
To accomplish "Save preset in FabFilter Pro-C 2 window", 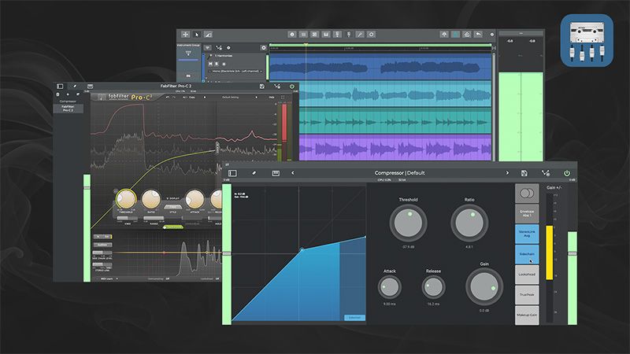I will point(262,86).
